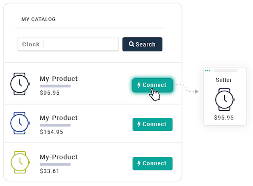Click the My-Product title priced $154.95
253x186 pixels.
click(x=59, y=118)
